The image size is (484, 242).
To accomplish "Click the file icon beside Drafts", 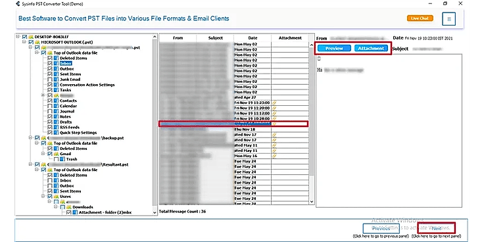I will 56,122.
